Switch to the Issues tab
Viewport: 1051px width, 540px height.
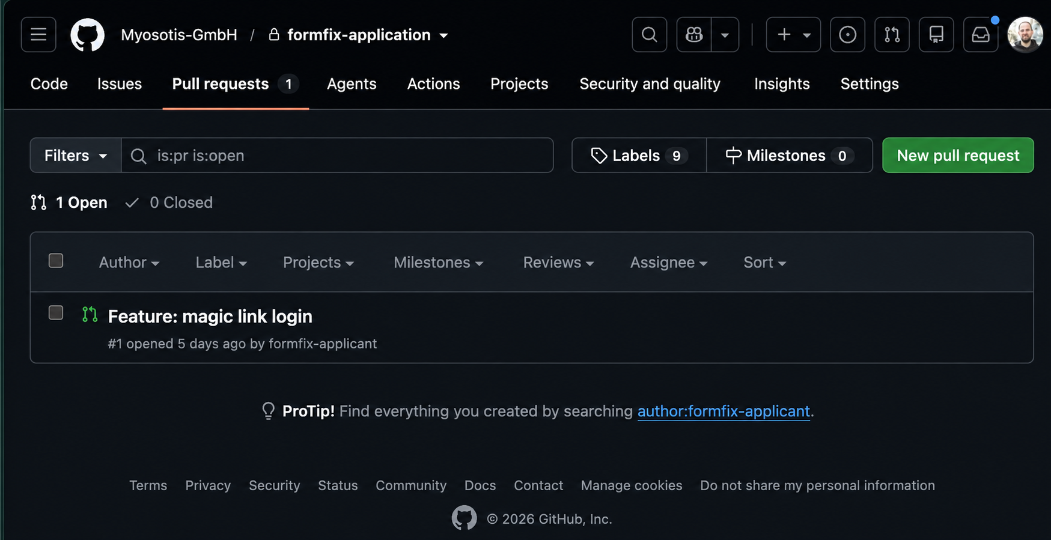tap(120, 83)
